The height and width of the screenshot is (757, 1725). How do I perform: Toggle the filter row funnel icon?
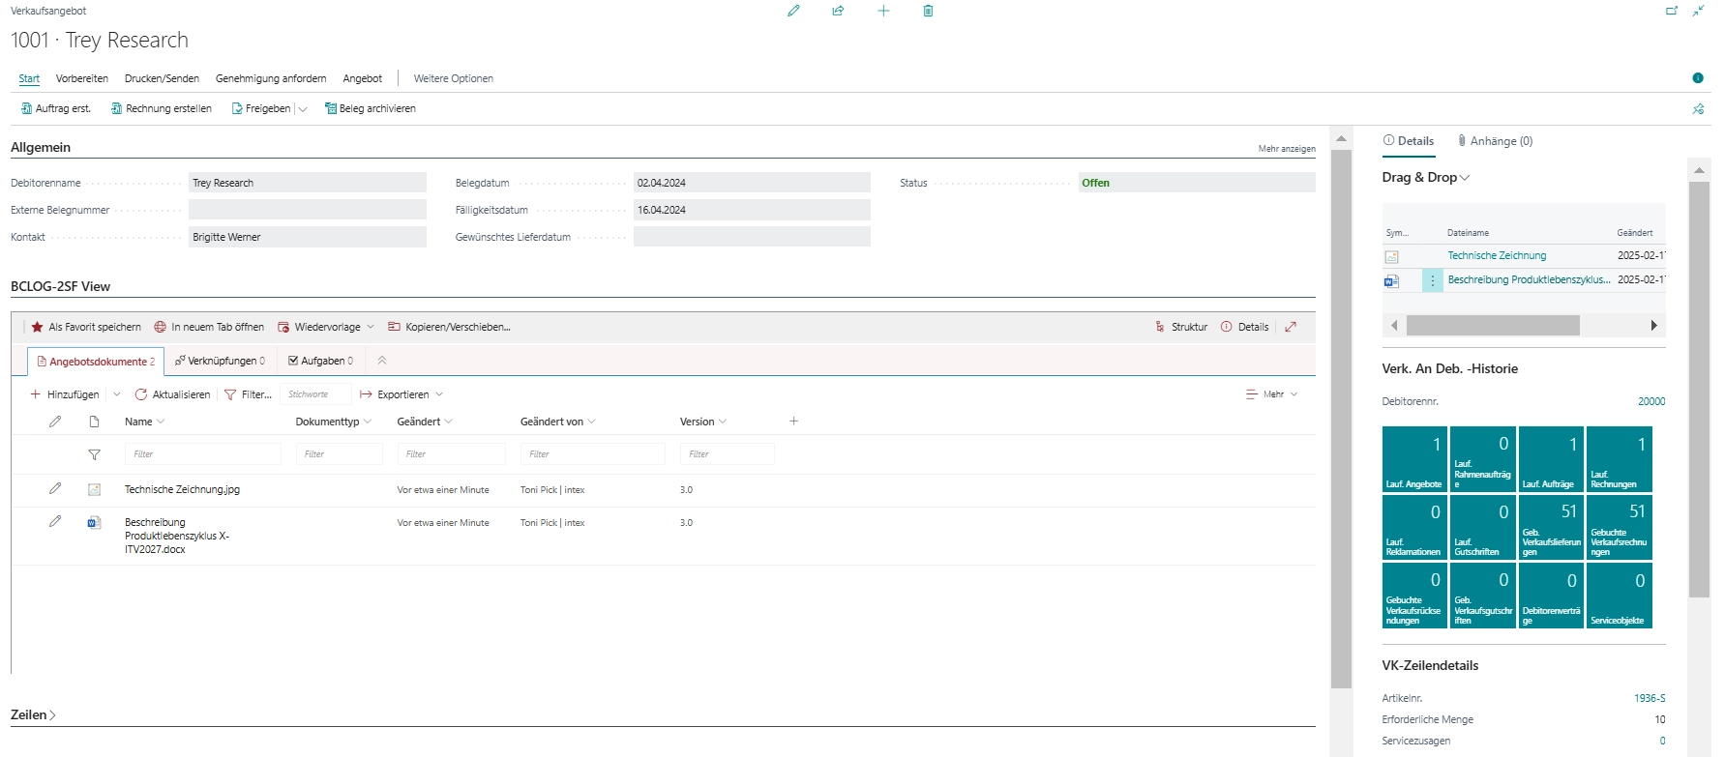pyautogui.click(x=94, y=454)
